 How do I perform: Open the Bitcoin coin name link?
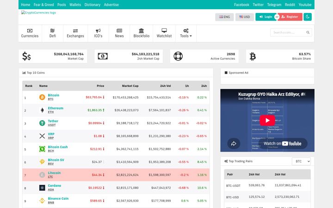(x=54, y=95)
